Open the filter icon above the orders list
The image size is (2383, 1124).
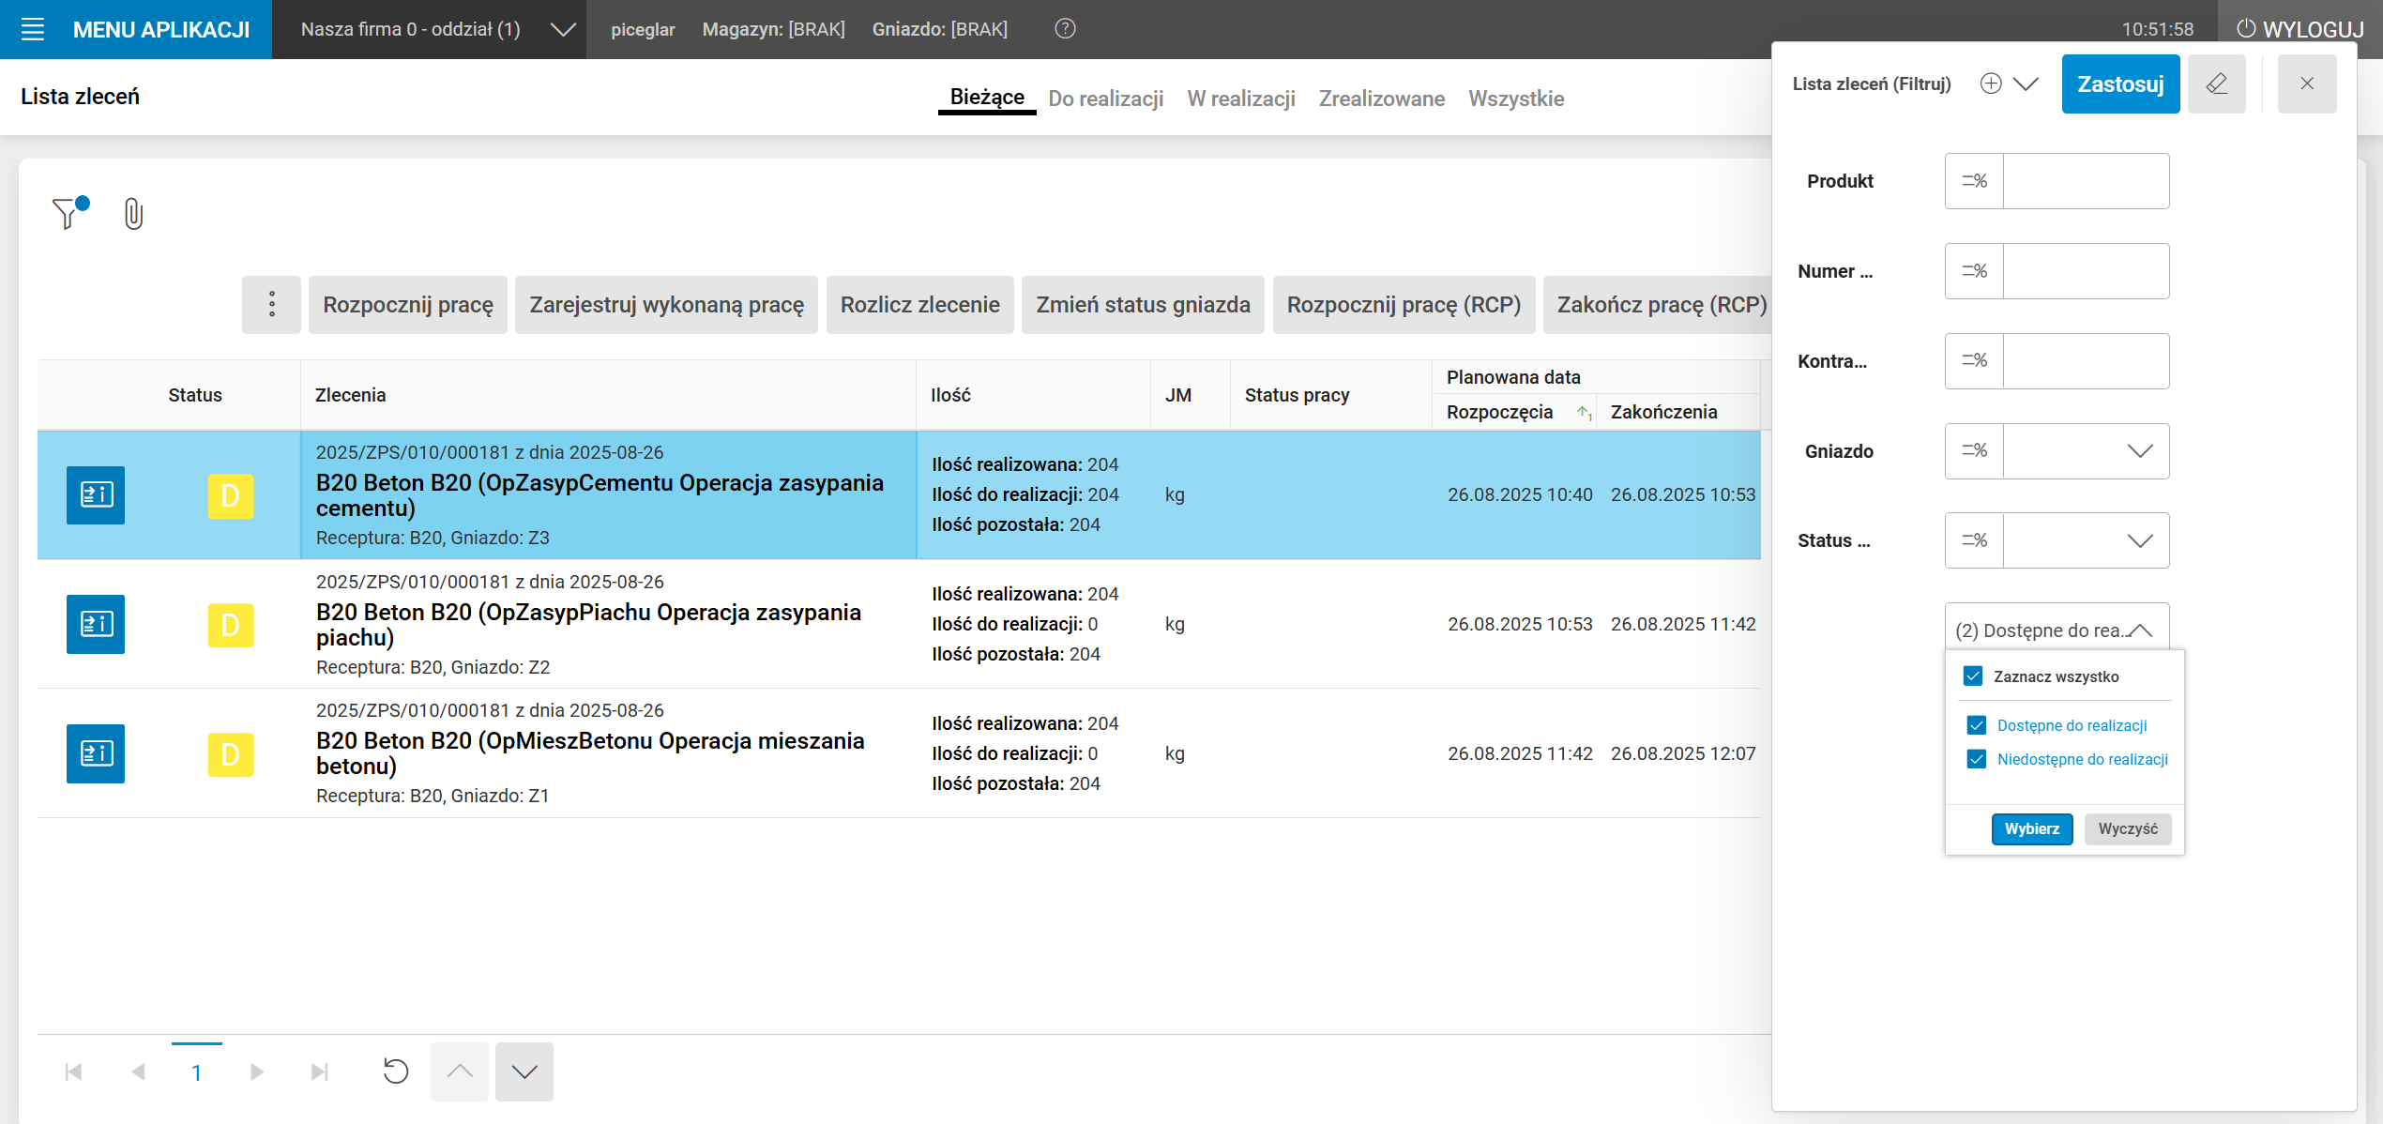(65, 213)
